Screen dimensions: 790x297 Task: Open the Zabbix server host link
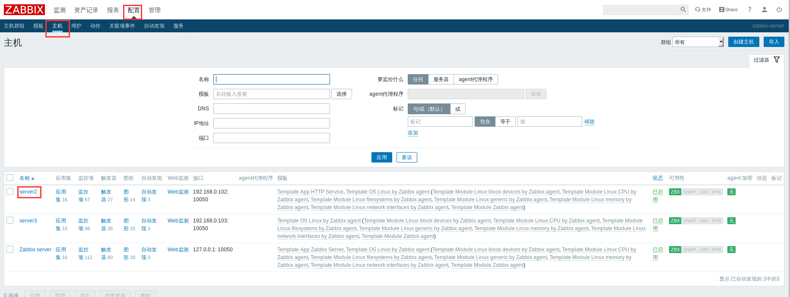35,250
